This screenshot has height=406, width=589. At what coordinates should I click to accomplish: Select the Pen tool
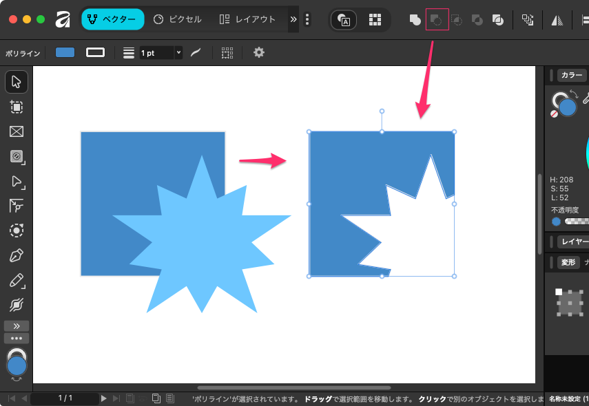pyautogui.click(x=17, y=256)
